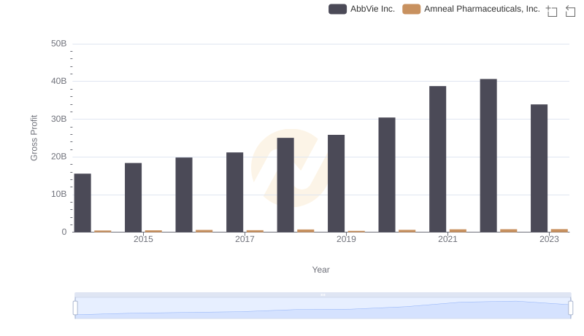Click the zoom area select icon
The image size is (584, 336).
[552, 11]
